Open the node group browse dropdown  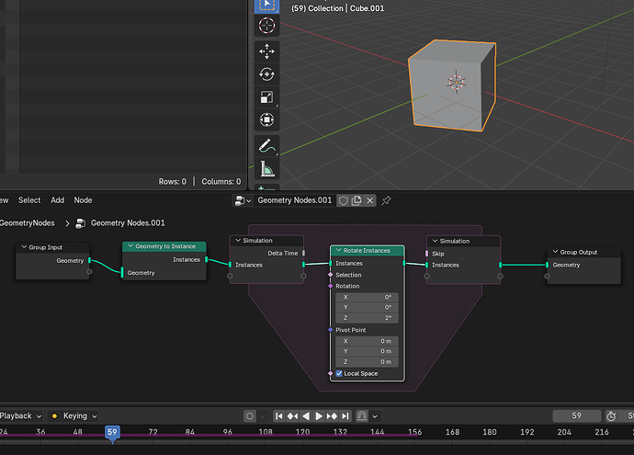pos(243,200)
